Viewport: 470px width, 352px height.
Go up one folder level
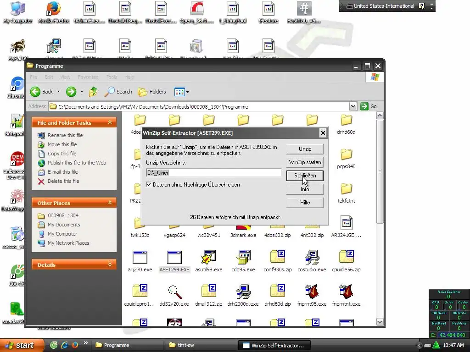click(x=93, y=92)
